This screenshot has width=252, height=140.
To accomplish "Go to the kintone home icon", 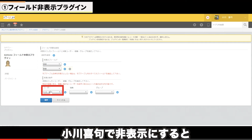I will [9, 25].
